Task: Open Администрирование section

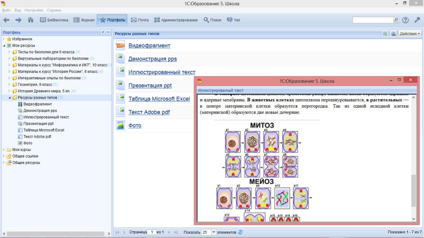Action: tap(176, 20)
